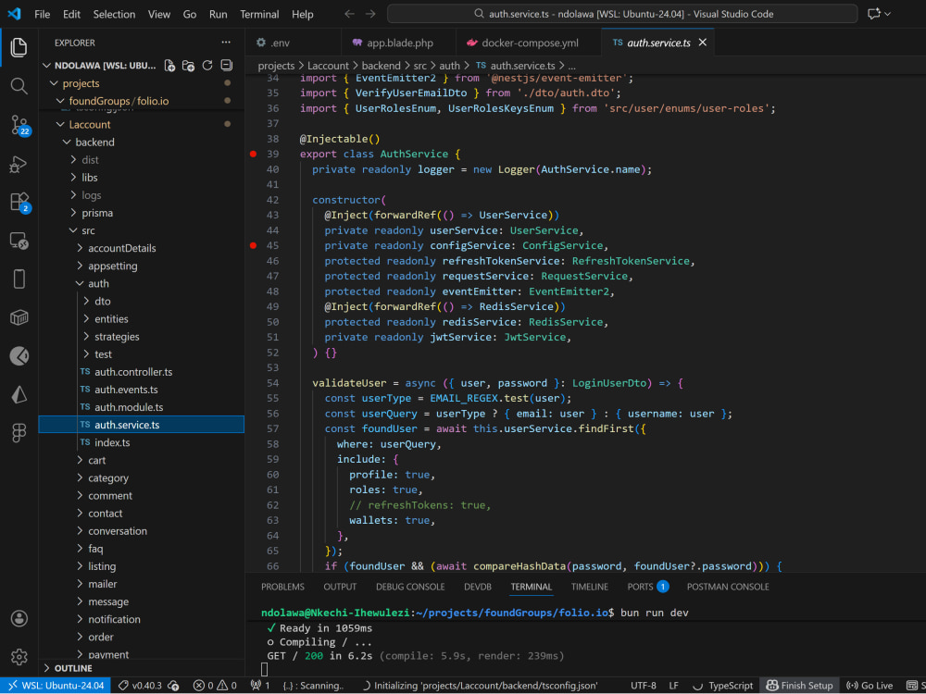The height and width of the screenshot is (694, 926).
Task: Click the Go Live status bar button
Action: tap(870, 685)
